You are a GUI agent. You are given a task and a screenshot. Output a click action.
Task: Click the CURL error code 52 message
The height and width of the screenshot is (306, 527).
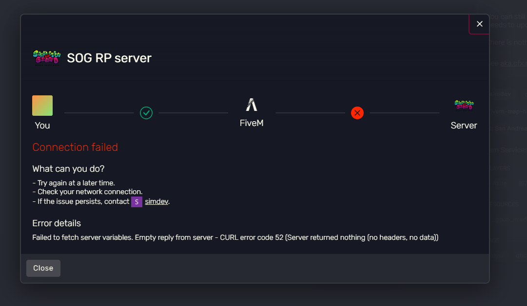click(235, 237)
